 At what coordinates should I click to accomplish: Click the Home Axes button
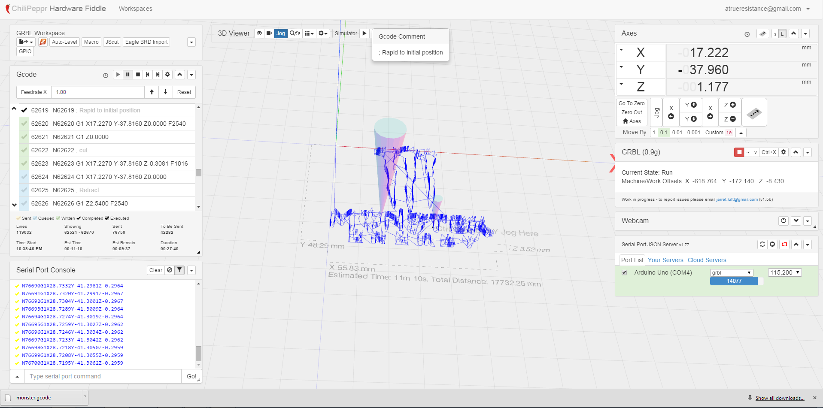[x=632, y=121]
